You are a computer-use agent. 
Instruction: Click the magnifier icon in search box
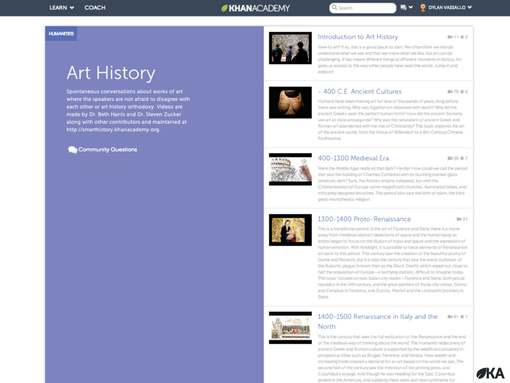pos(334,7)
